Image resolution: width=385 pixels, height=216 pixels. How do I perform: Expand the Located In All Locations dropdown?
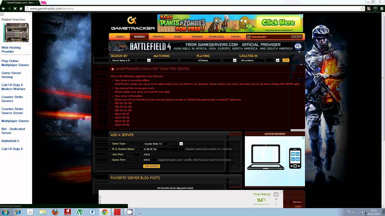click(260, 60)
